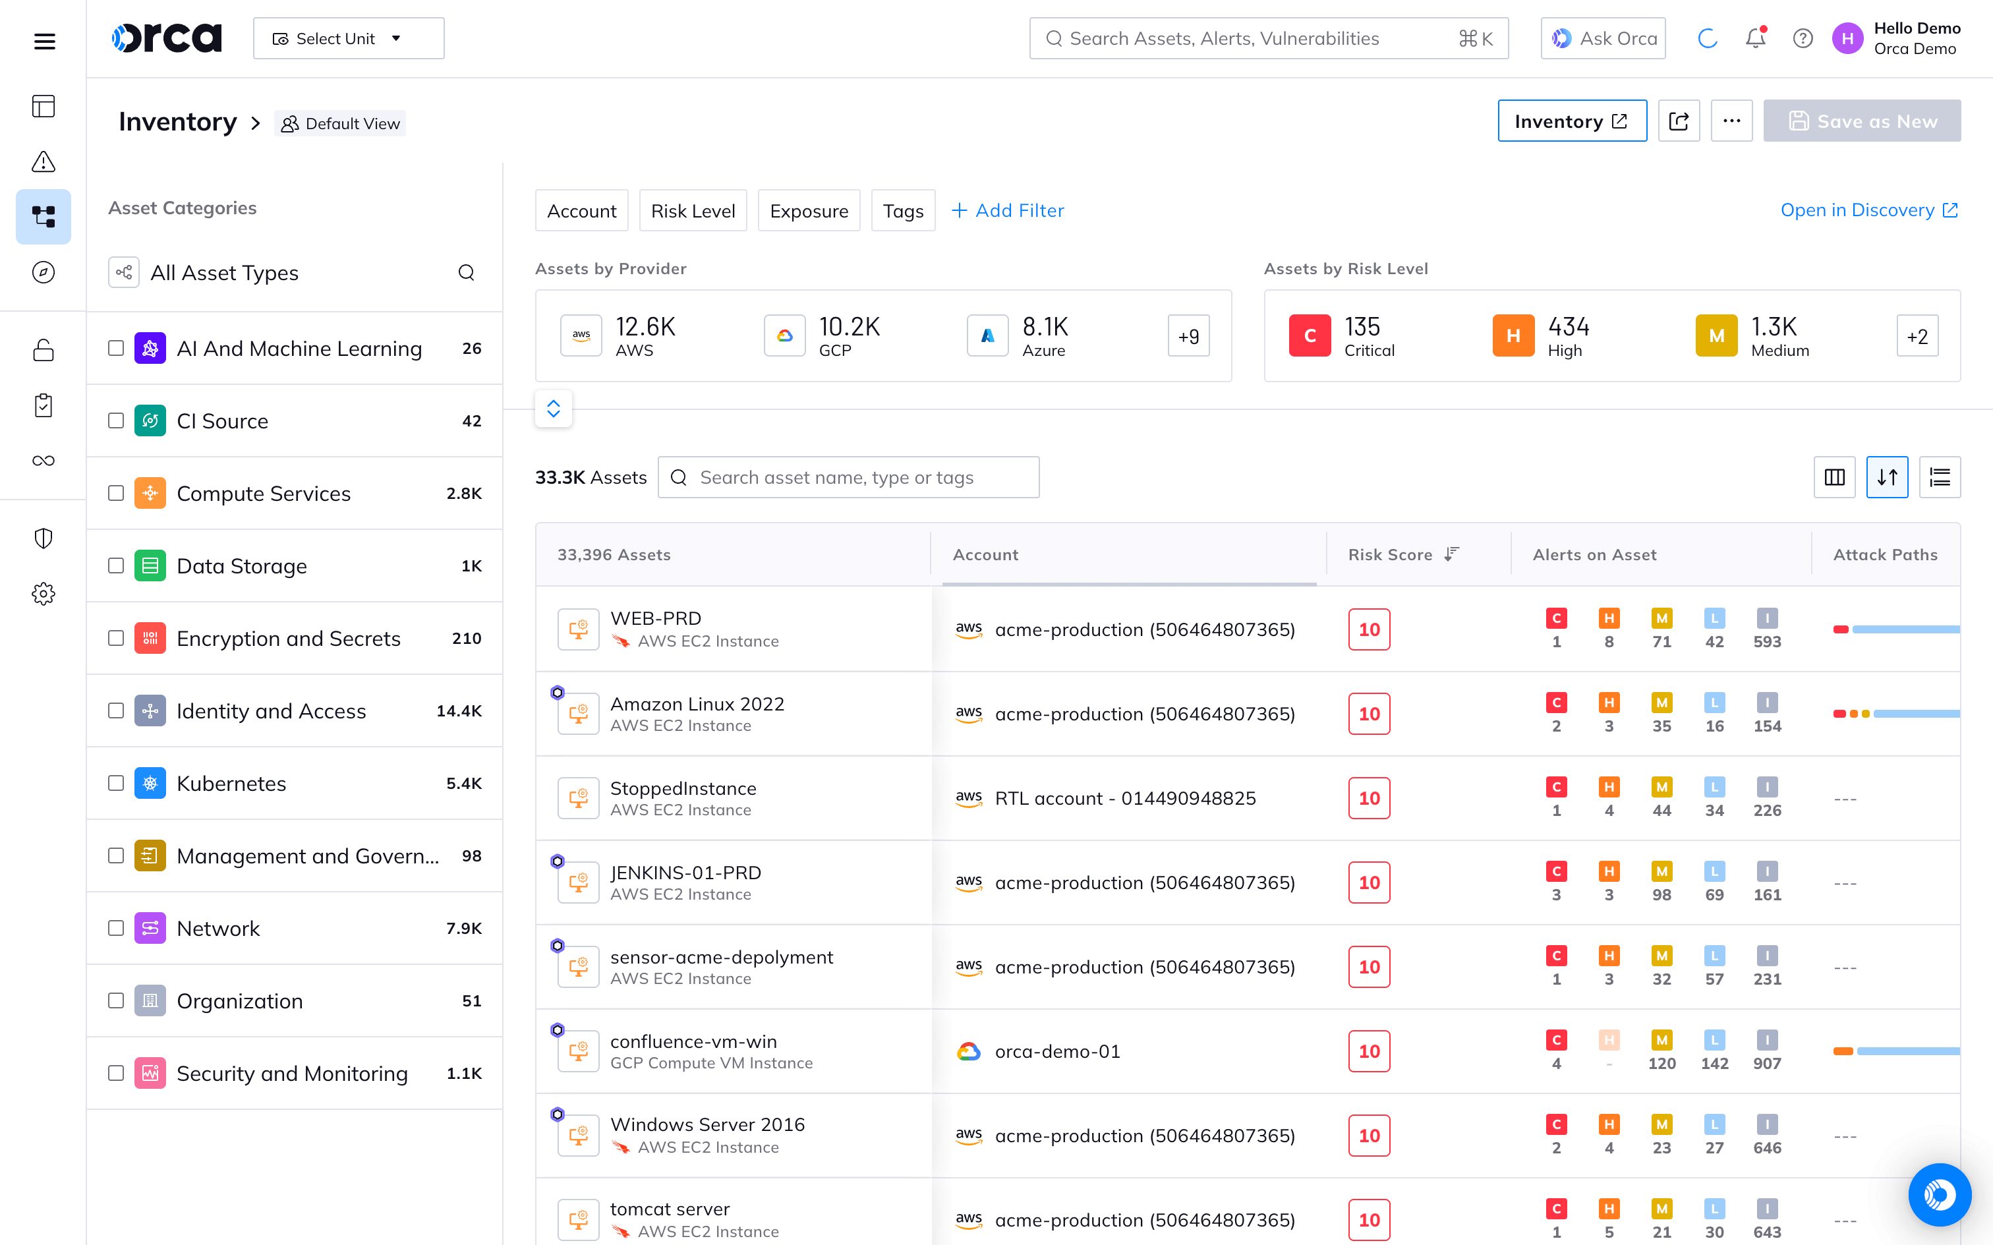Screen dimensions: 1993x1245
Task: Open the Account filter dropdown
Action: pos(581,211)
